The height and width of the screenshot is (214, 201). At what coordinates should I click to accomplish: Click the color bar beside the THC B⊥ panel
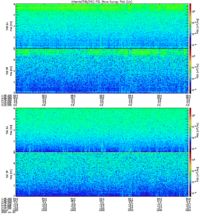pyautogui.click(x=190, y=130)
